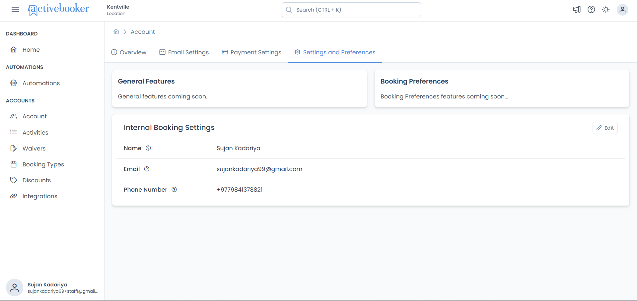
Task: Click the bottom sidebar user avatar
Action: (15, 287)
